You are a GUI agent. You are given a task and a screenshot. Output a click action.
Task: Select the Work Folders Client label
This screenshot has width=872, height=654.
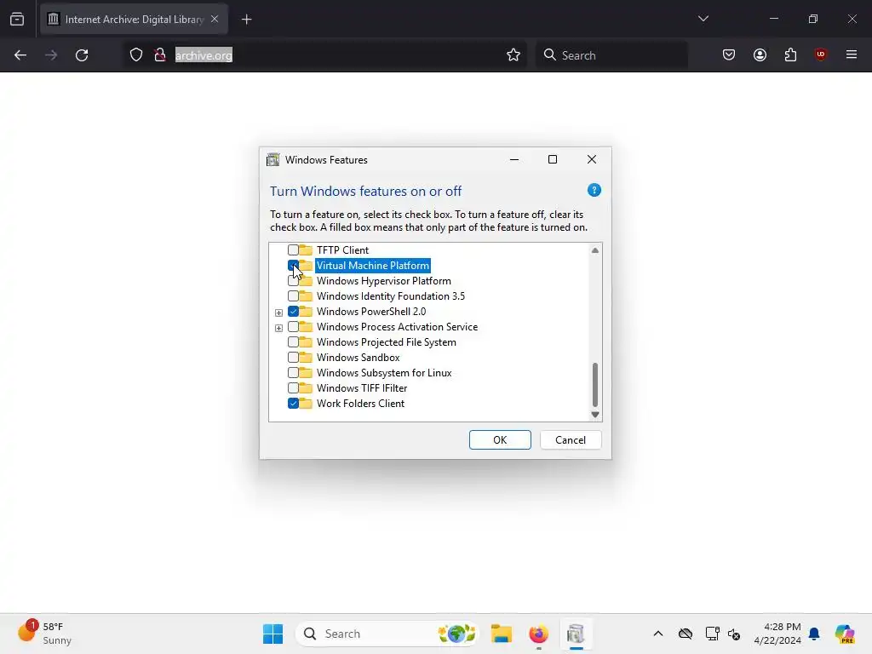click(360, 403)
